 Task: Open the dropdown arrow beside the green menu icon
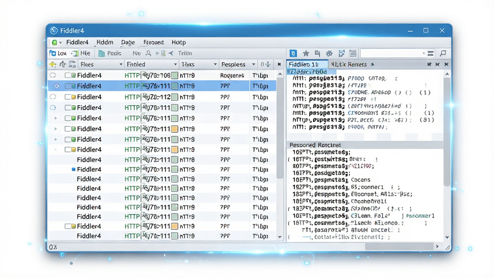(x=60, y=42)
